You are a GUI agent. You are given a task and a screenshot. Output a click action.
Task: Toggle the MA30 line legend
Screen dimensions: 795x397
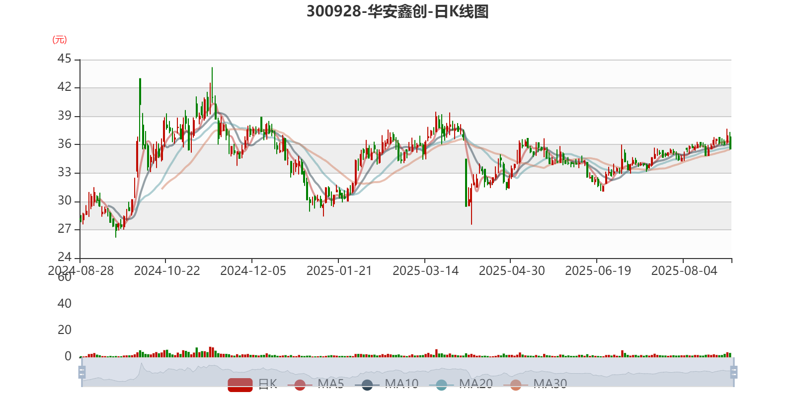click(535, 384)
